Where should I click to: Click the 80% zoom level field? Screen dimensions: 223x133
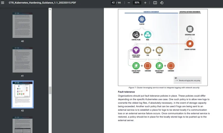pos(137,3)
